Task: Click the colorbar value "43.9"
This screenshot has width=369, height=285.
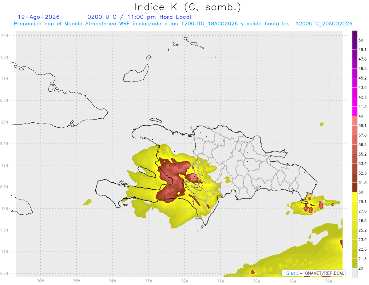Action: click(x=363, y=88)
